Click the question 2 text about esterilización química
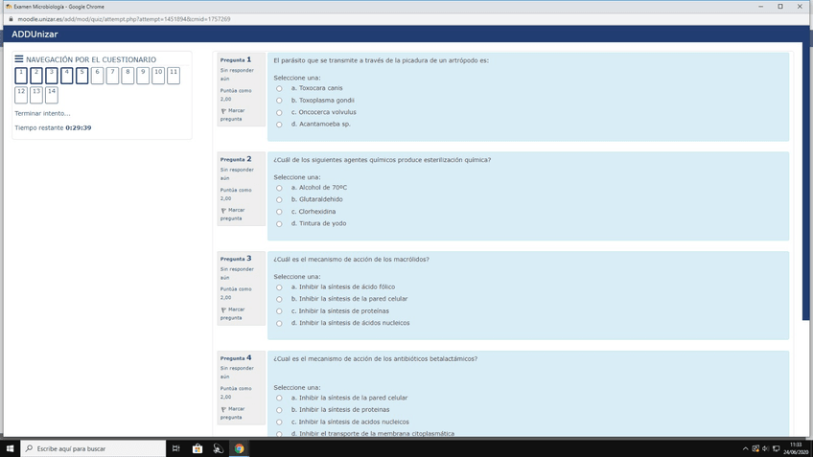The image size is (813, 457). (x=383, y=160)
